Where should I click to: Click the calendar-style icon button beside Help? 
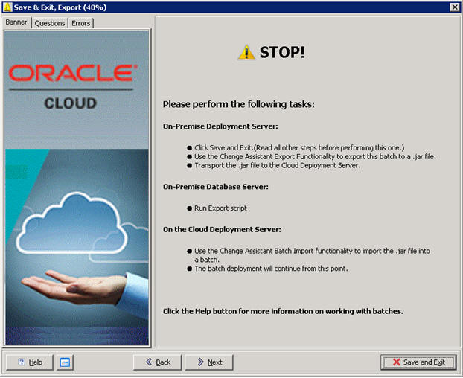65,362
